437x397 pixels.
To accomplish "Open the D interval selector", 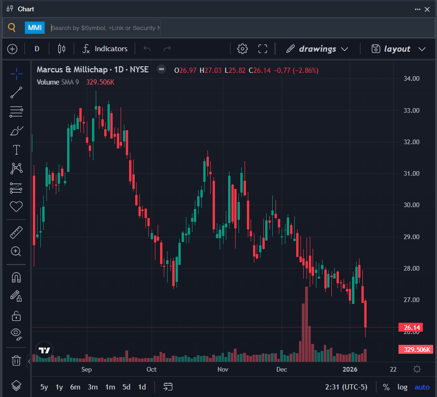I will coord(37,49).
